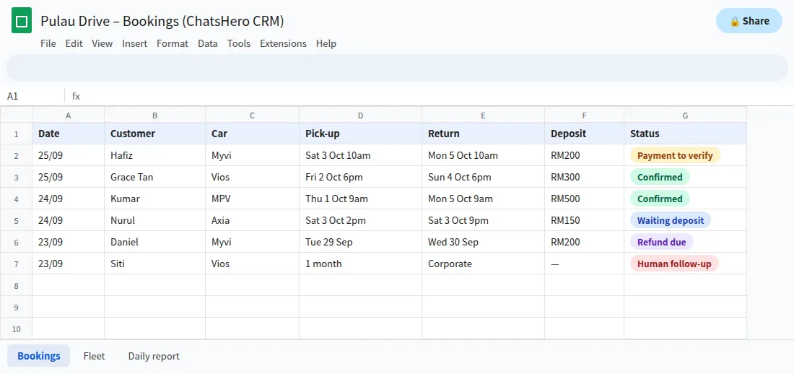This screenshot has height=374, width=794.
Task: Switch to the Daily report sheet tab
Action: [x=154, y=356]
